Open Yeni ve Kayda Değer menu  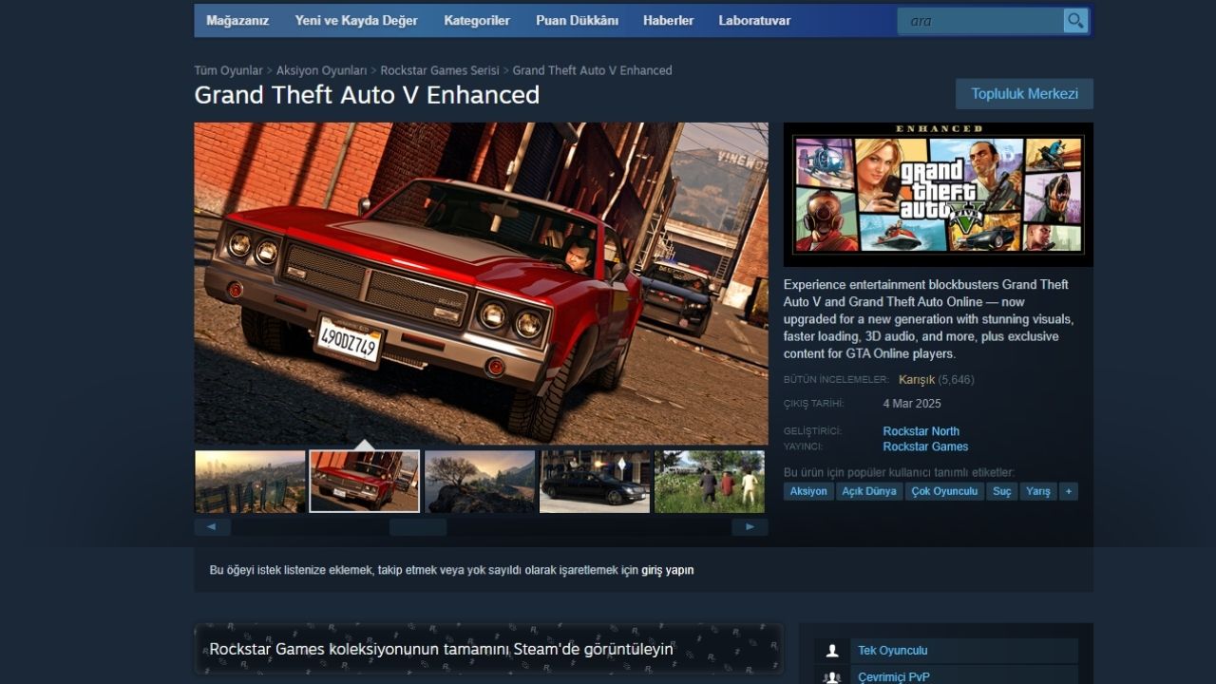tap(356, 20)
